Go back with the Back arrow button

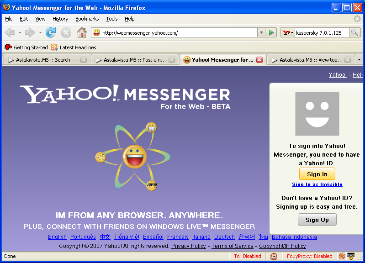click(10, 32)
